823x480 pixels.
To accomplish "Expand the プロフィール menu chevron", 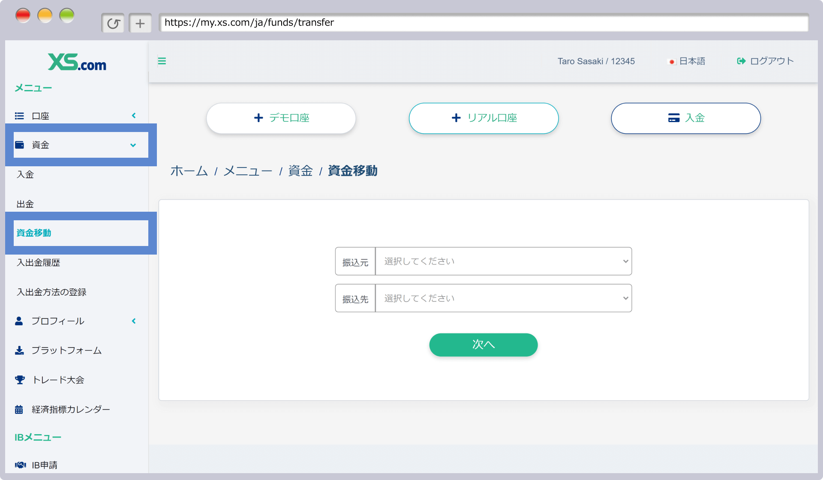I will click(x=134, y=321).
